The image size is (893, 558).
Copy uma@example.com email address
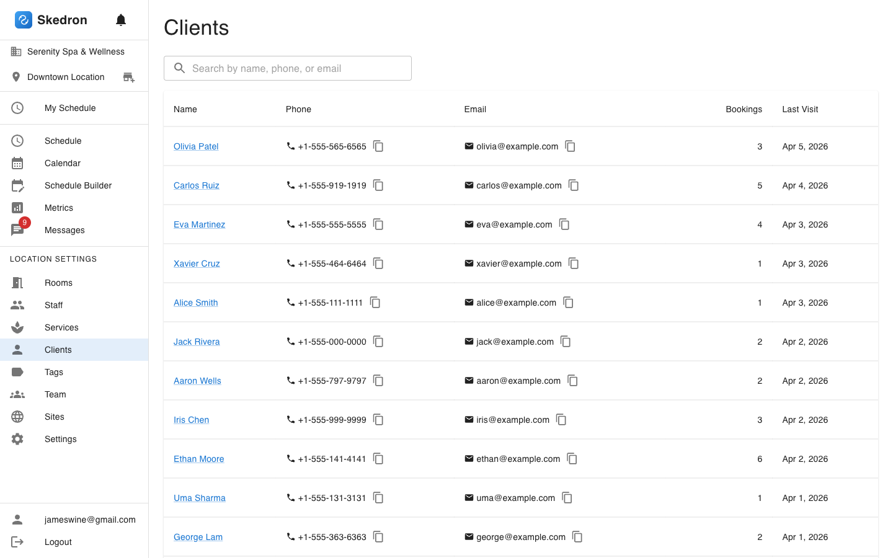[567, 498]
